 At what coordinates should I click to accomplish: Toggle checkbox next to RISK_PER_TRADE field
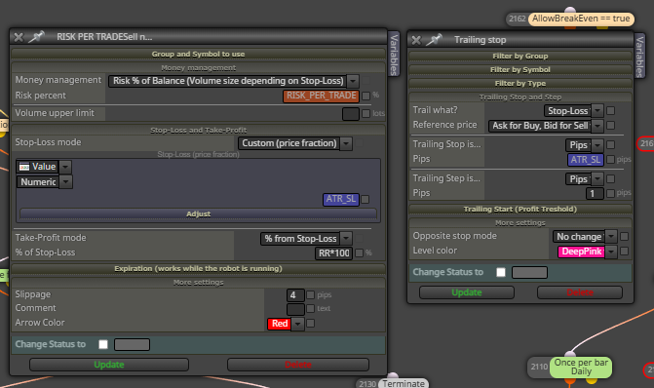point(365,96)
